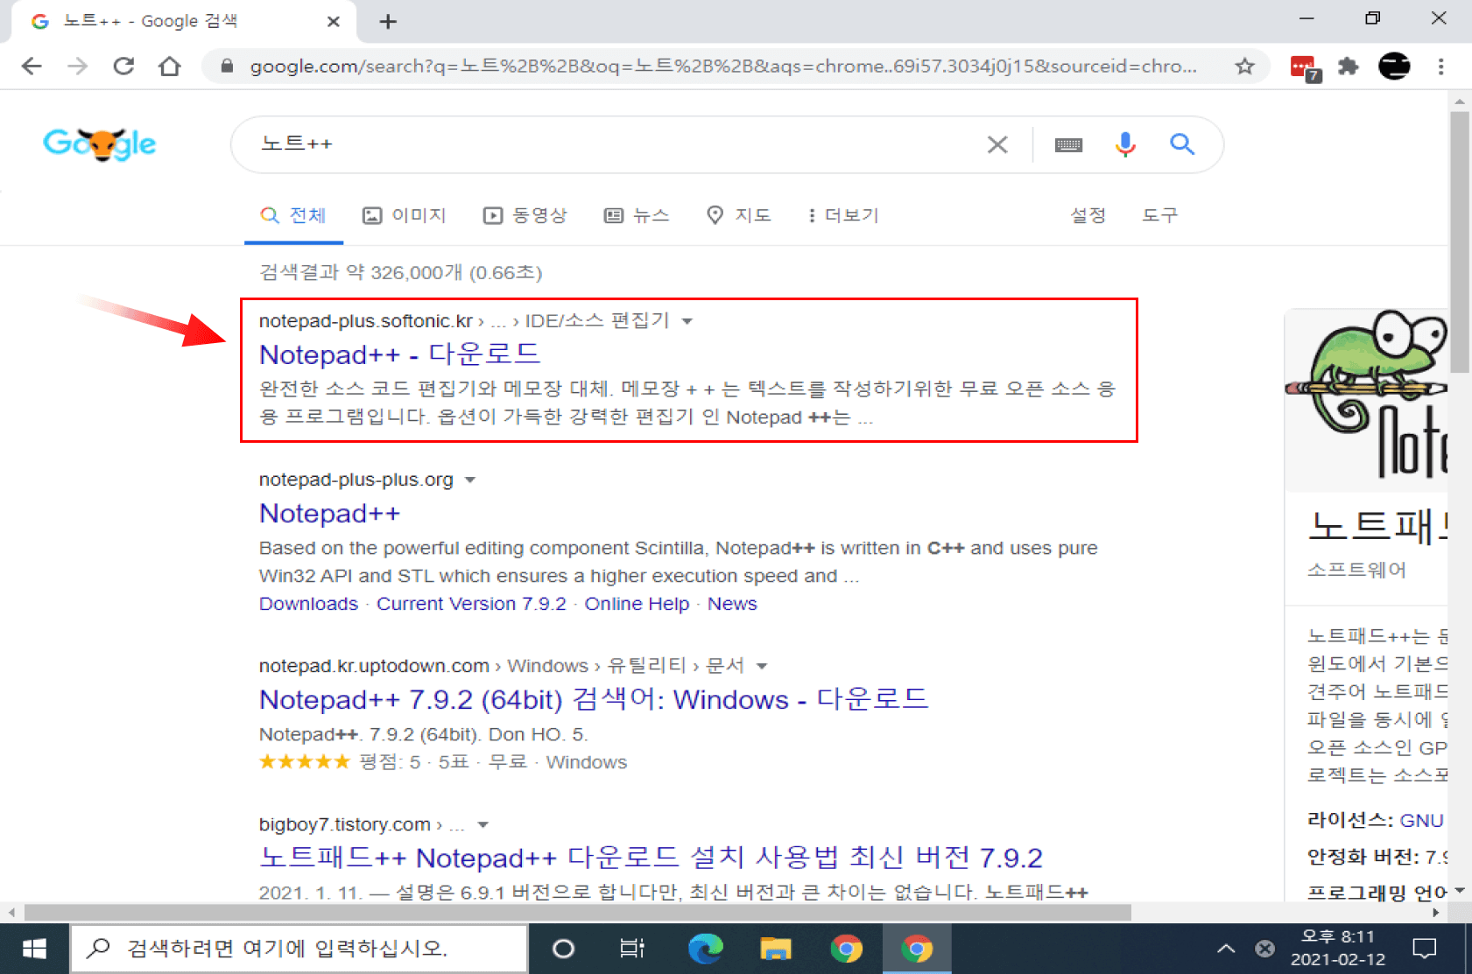
Task: Open the on-screen keyboard input tool
Action: [x=1068, y=145]
